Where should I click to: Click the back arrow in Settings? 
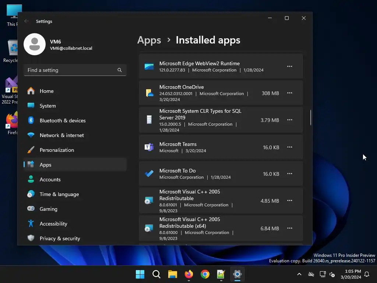point(27,21)
